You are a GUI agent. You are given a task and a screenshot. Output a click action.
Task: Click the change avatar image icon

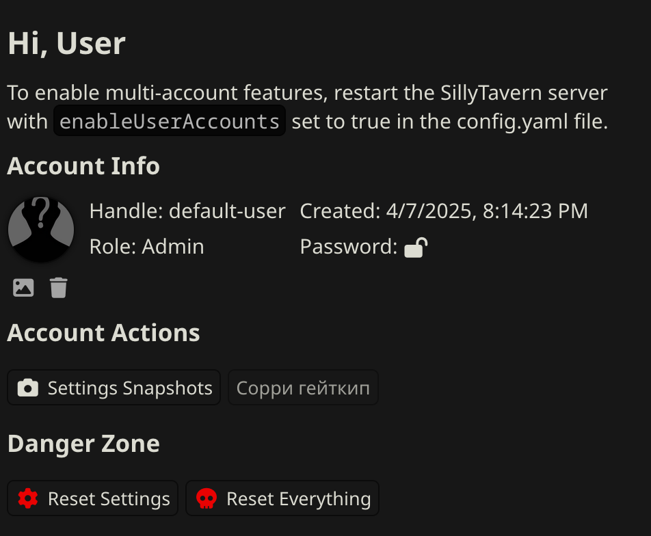[x=23, y=288]
